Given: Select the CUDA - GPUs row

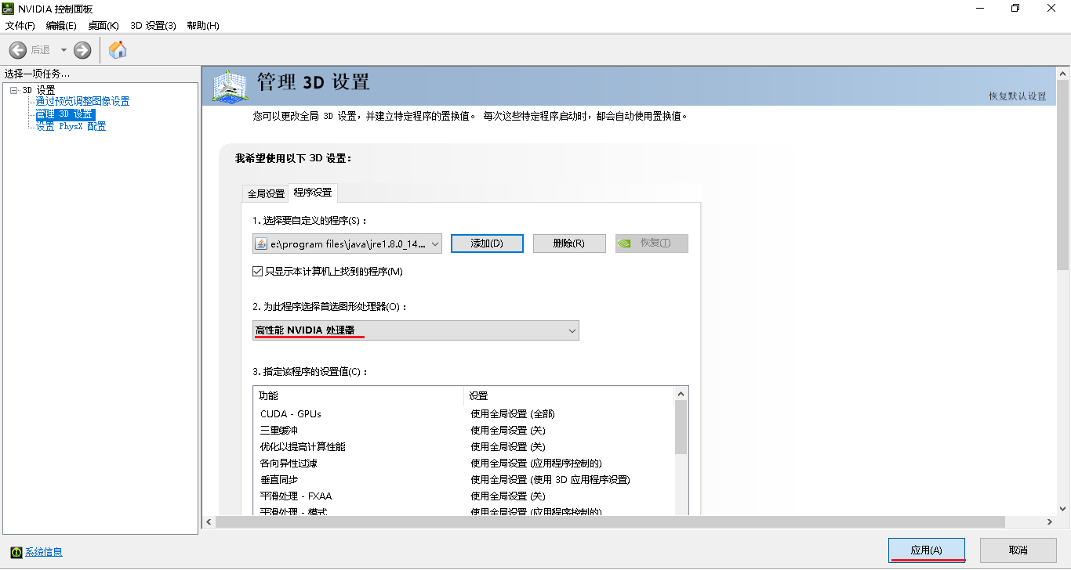Looking at the screenshot, I should coord(463,413).
